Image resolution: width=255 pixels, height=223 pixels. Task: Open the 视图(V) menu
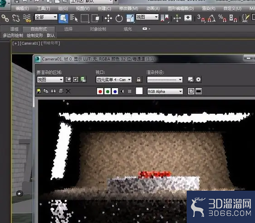tap(82, 9)
